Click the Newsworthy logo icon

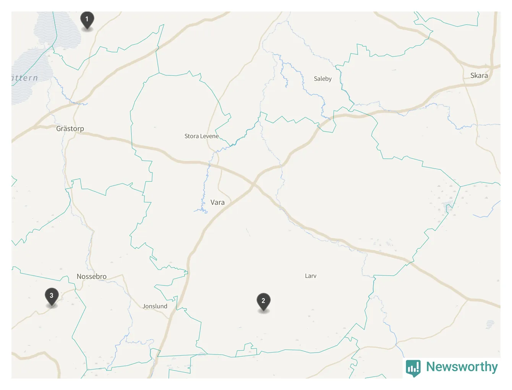(413, 368)
